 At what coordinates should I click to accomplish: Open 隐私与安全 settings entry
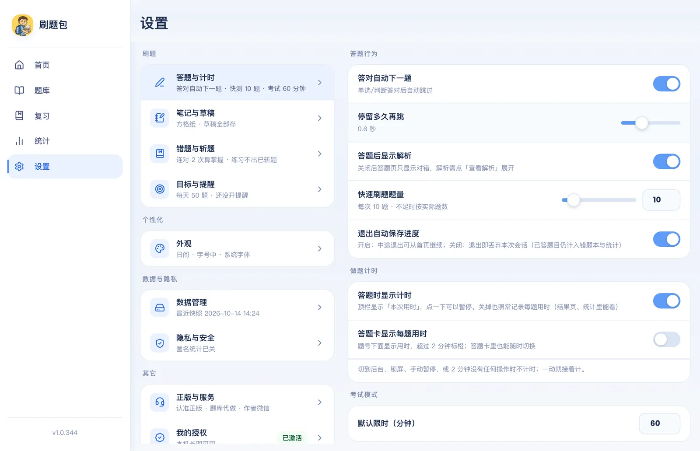point(237,343)
